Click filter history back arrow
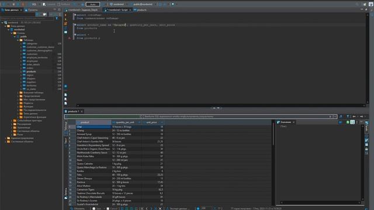 click(x=354, y=117)
